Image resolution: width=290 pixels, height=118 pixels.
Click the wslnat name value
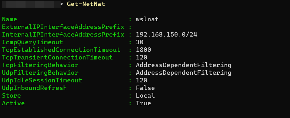(x=147, y=19)
